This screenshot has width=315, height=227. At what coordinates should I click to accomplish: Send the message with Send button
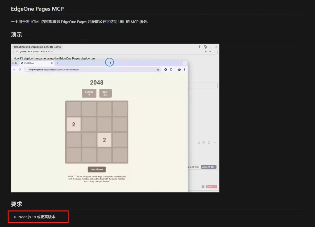point(211,186)
